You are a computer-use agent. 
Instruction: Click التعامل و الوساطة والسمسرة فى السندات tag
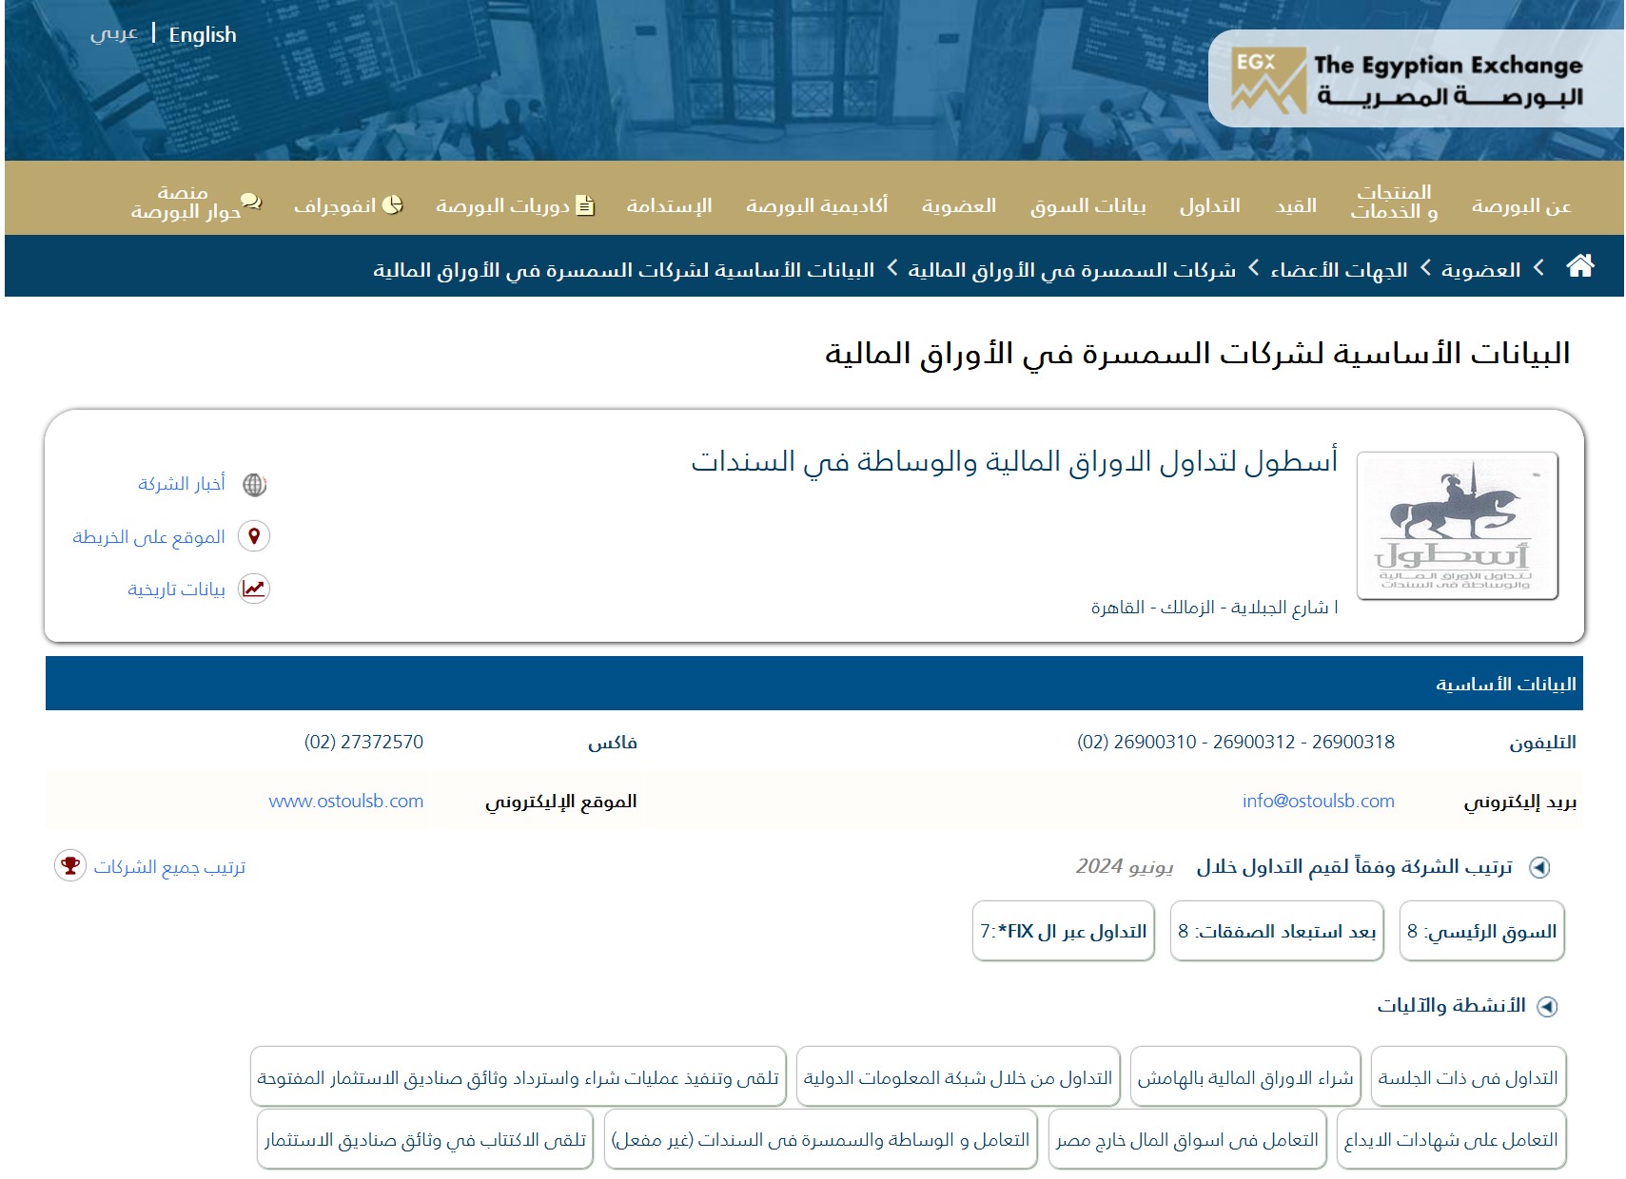pos(821,1139)
